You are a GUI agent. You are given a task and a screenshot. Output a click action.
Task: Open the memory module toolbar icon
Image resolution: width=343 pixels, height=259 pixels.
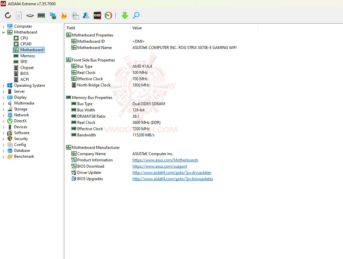coord(41,15)
